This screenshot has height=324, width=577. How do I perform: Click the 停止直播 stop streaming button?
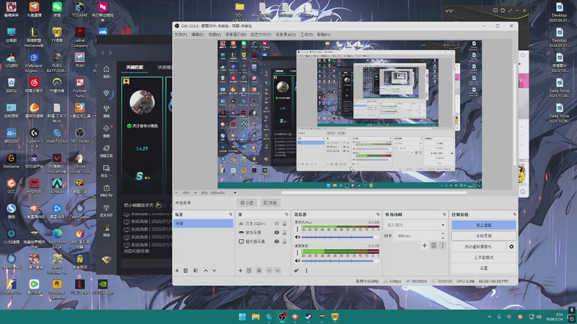click(x=484, y=225)
